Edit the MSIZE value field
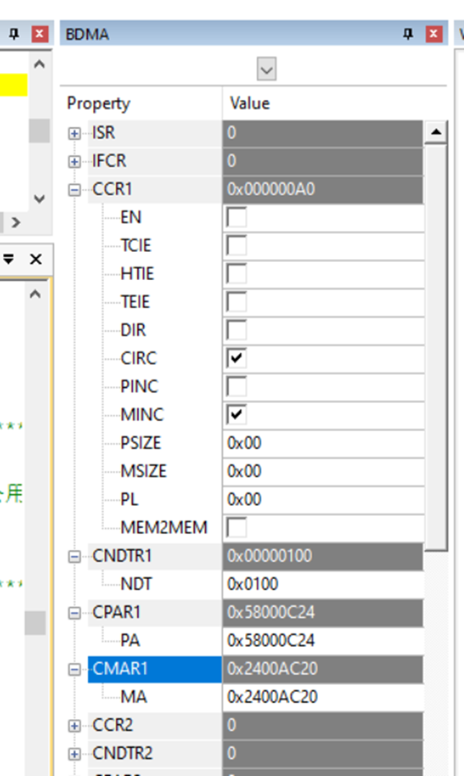464x776 pixels. (324, 471)
